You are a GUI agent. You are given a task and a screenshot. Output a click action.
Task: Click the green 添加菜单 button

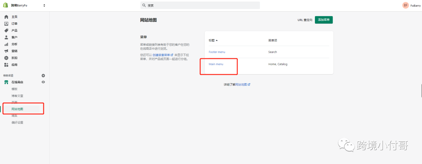pyautogui.click(x=324, y=20)
